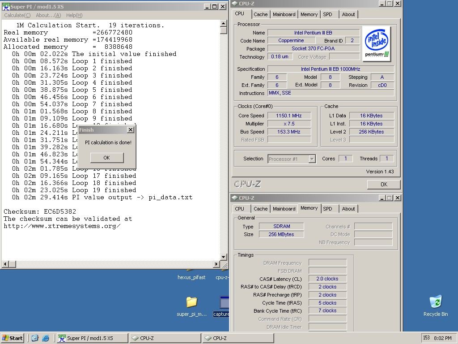This screenshot has height=344, width=458.
Task: Click the system clock 8:02 PM
Action: point(442,338)
